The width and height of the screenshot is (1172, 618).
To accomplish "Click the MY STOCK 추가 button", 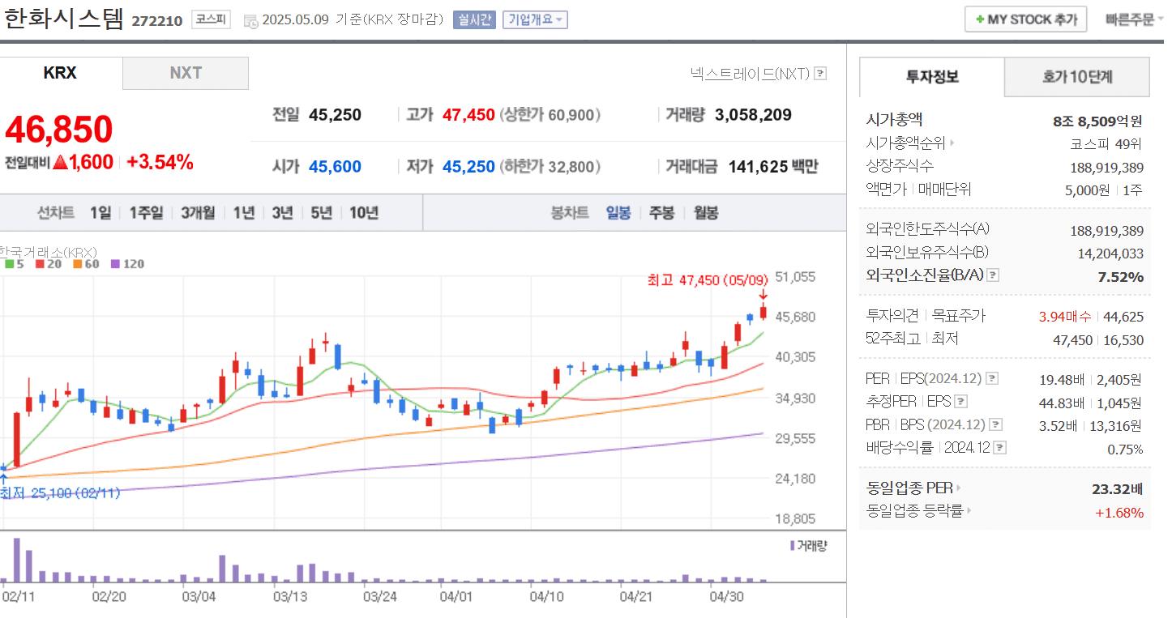I will tap(1025, 19).
